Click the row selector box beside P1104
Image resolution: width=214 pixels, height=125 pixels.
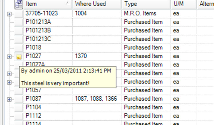19,108
